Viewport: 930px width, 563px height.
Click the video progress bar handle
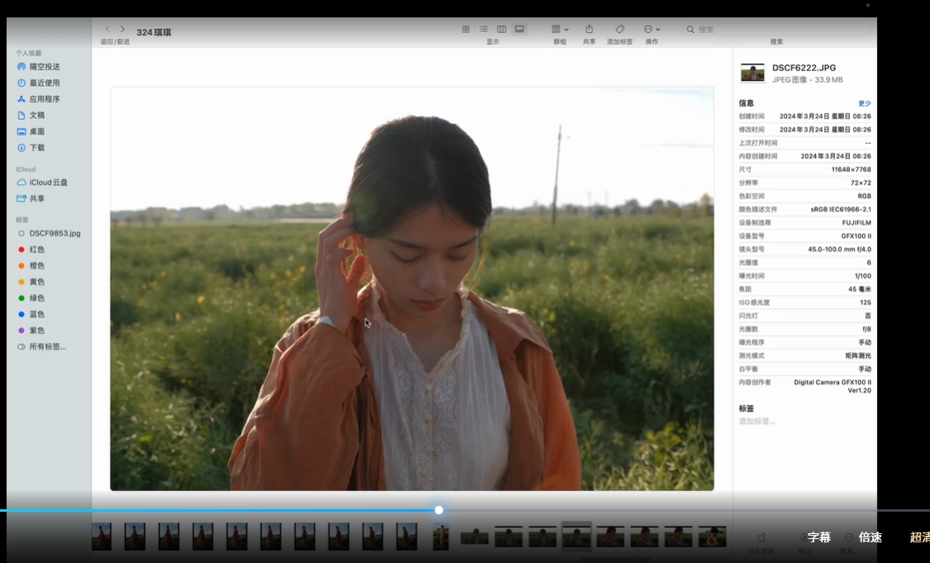(x=439, y=510)
